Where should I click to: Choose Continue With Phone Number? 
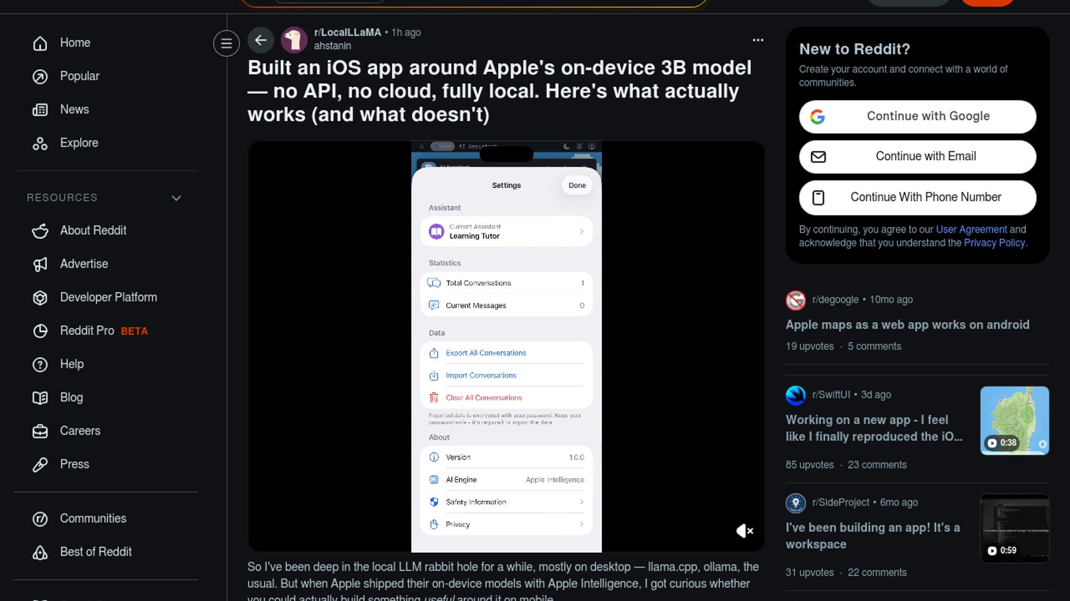[x=917, y=198]
